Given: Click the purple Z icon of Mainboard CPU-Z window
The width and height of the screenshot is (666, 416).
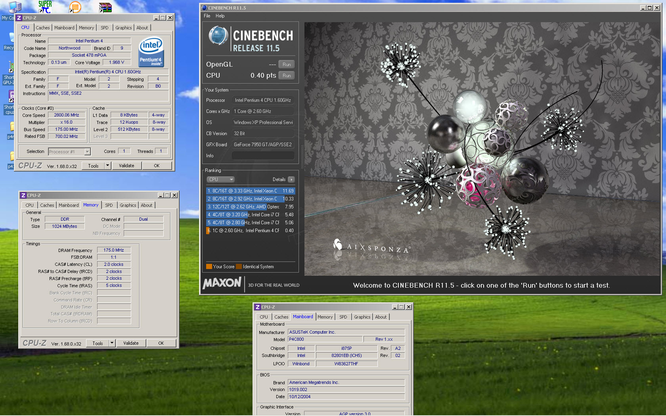Looking at the screenshot, I should (258, 307).
